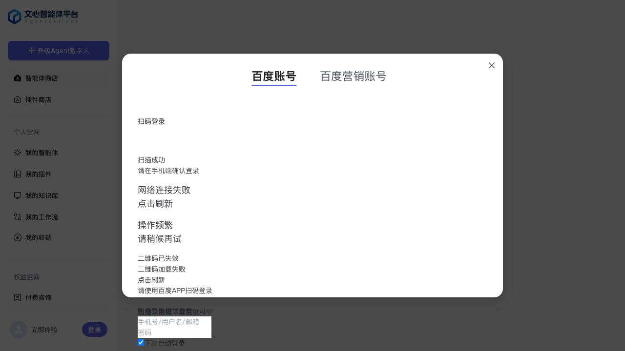This screenshot has width=625, height=351.
Task: Click the 我的工作流 icon
Action: click(x=18, y=217)
